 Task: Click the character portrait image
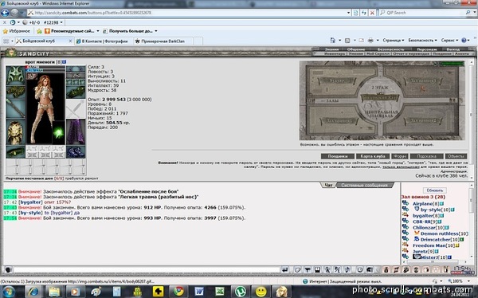coord(45,108)
